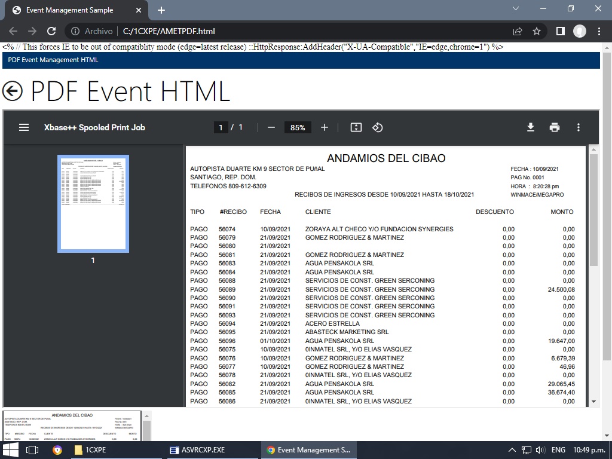Share this page icon
The height and width of the screenshot is (459, 612).
pos(518,31)
